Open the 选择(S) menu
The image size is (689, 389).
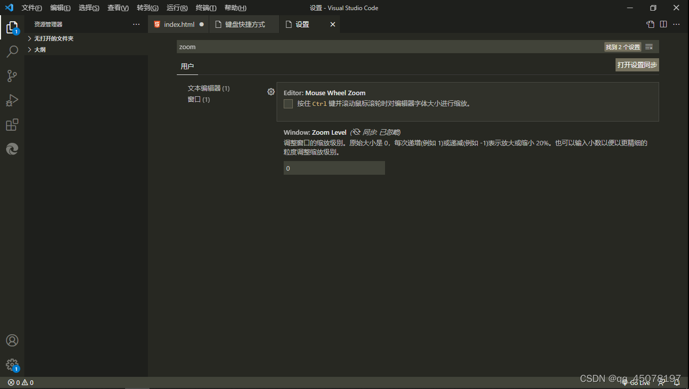pyautogui.click(x=89, y=8)
